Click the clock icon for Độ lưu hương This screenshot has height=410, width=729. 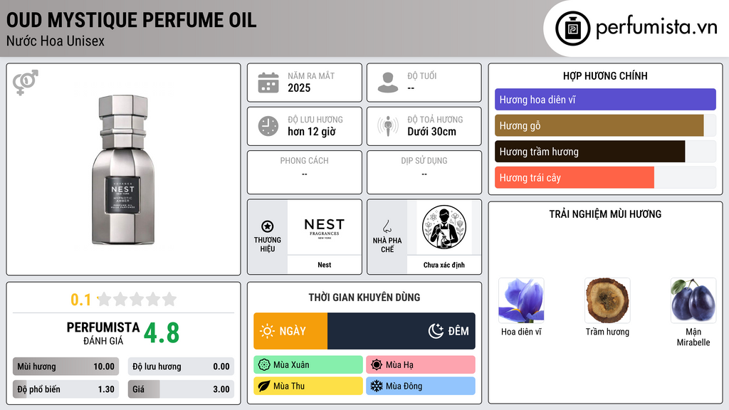268,126
